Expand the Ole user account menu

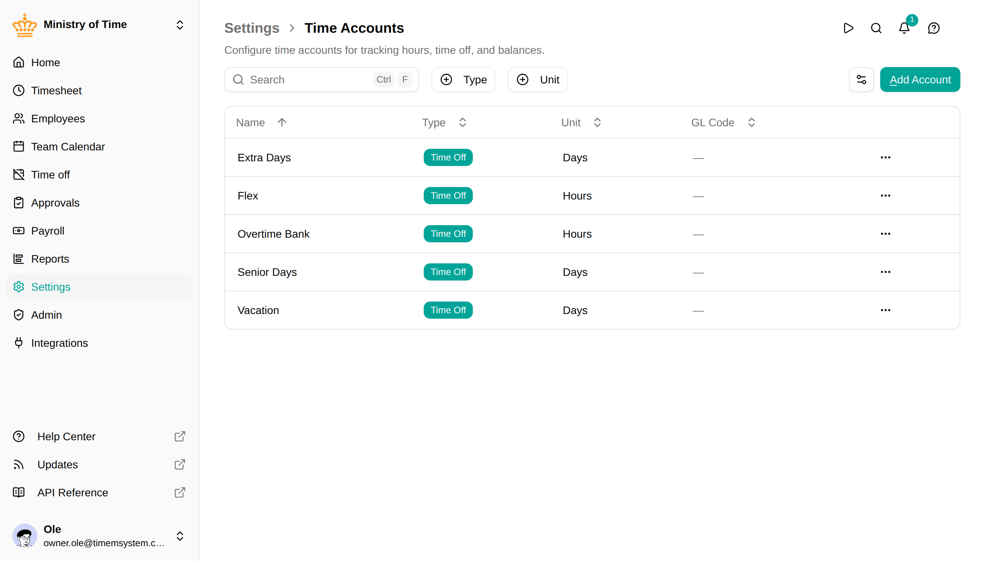[x=180, y=536]
